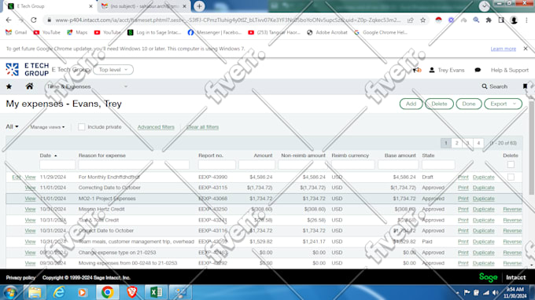Open Help & Support
Image resolution: width=535 pixels, height=300 pixels.
pyautogui.click(x=509, y=70)
